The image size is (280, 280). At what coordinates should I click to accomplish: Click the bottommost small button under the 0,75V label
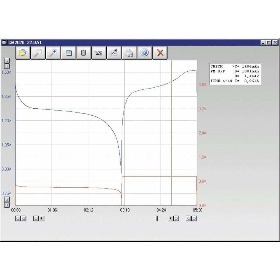[x=7, y=205]
